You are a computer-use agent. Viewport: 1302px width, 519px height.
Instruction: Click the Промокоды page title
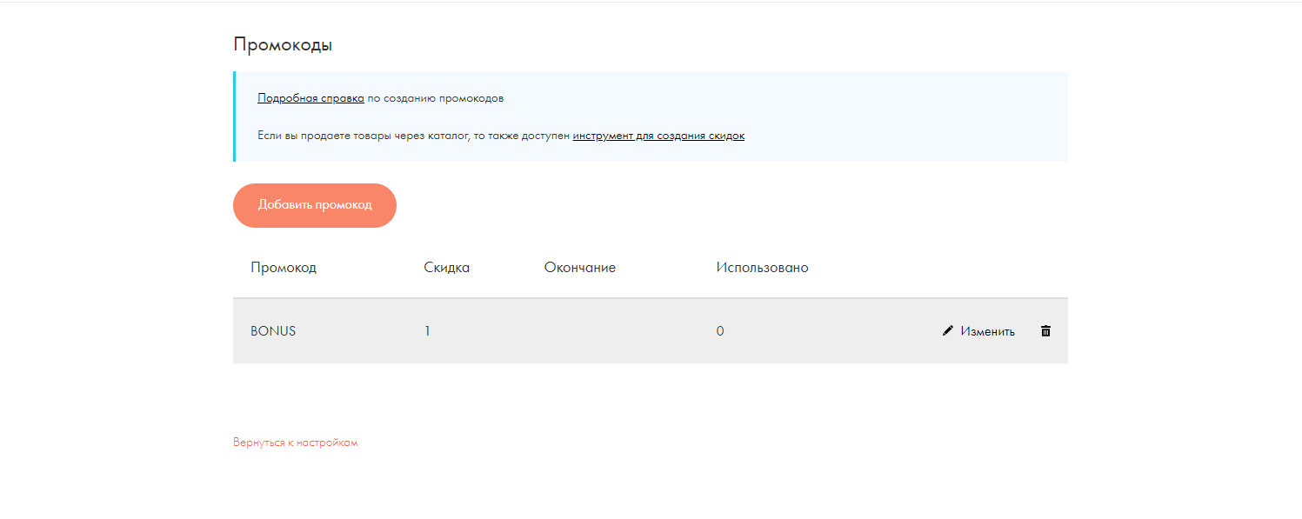282,44
